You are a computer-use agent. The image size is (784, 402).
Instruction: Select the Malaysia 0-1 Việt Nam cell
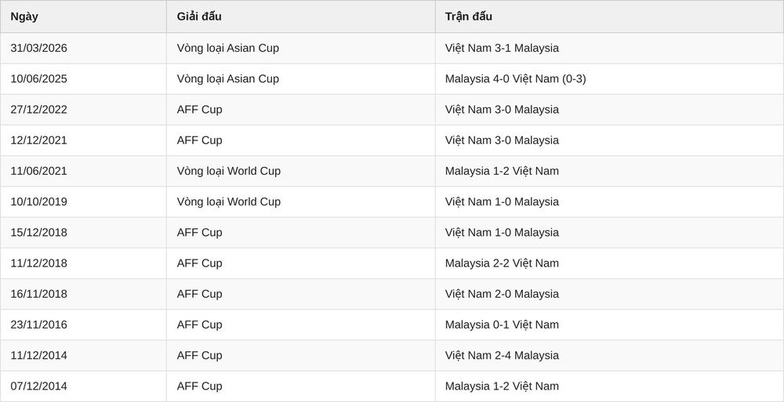(x=609, y=325)
